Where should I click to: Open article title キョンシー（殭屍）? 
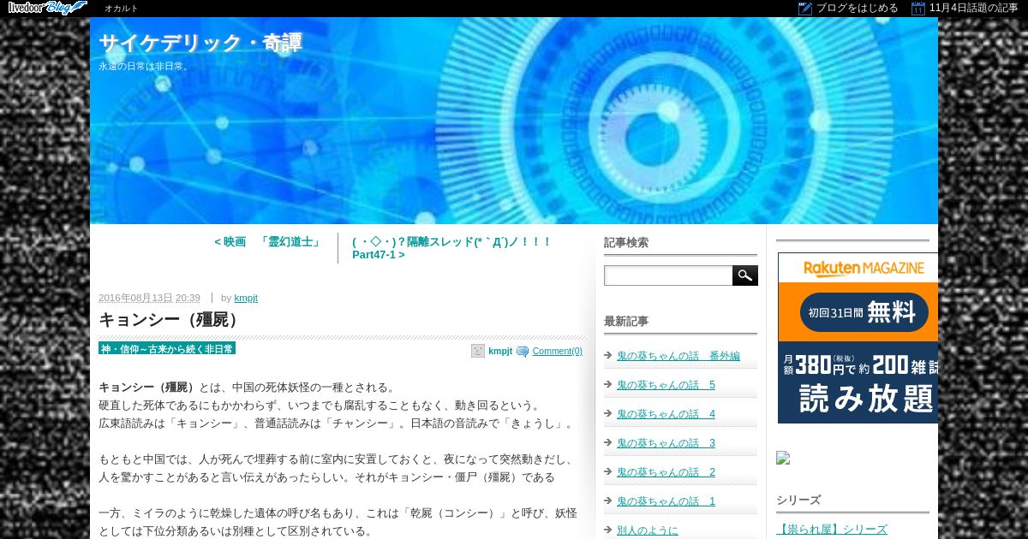[170, 320]
